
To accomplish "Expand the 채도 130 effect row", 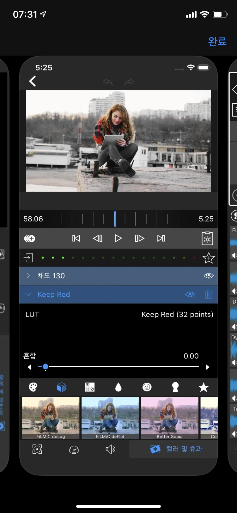I will tap(28, 276).
